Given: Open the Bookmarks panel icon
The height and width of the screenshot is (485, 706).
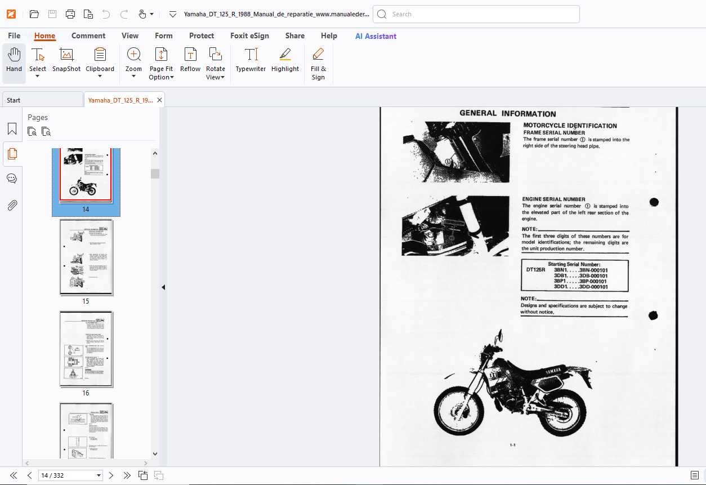Looking at the screenshot, I should pos(12,128).
